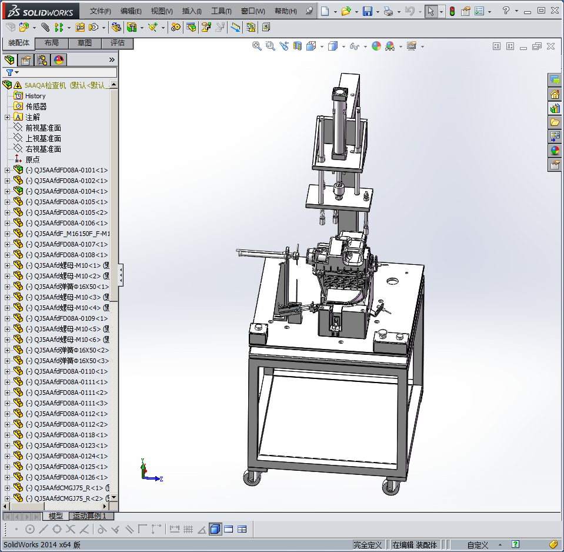Select the 模型 bottom tab
Viewport: 564px width, 552px height.
click(x=56, y=516)
